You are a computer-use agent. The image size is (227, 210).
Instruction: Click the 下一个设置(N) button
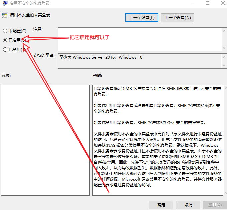point(177,18)
